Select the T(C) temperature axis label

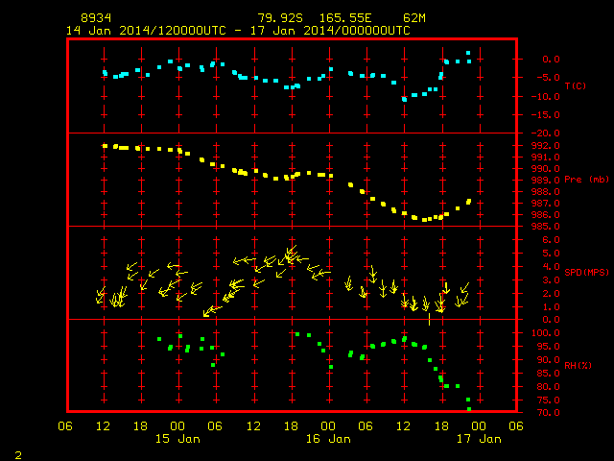pos(576,85)
